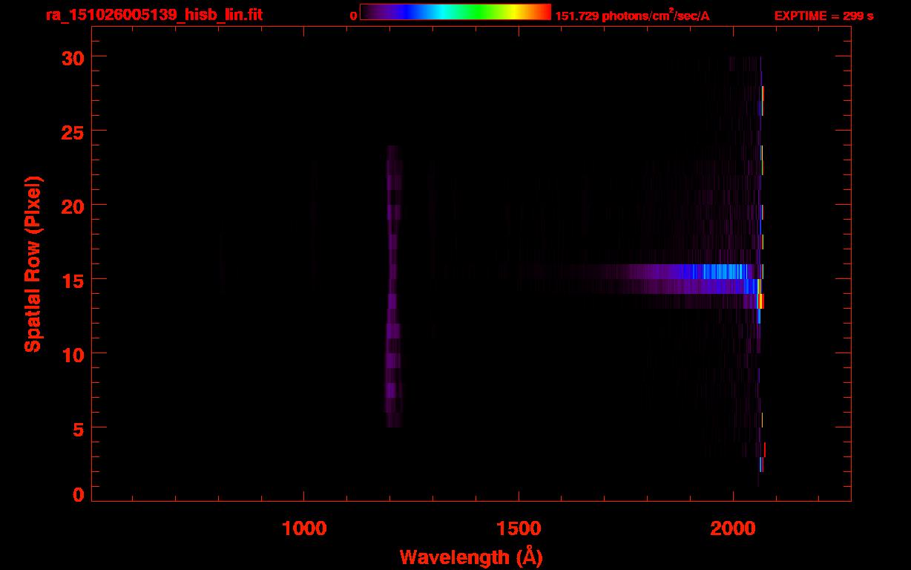
Task: Click the 1500 wavelength tick label
Action: click(518, 528)
